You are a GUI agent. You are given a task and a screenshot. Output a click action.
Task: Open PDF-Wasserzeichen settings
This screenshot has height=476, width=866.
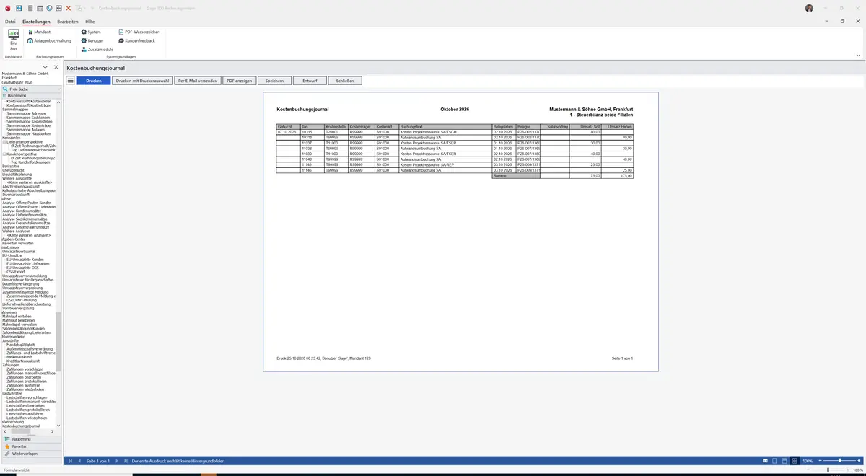click(139, 32)
